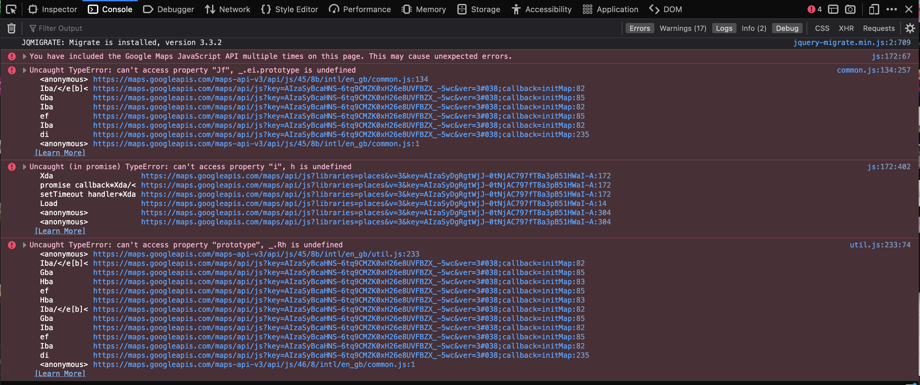This screenshot has height=385, width=920.
Task: Click Learn More under the "prototype" error
Action: [60, 374]
